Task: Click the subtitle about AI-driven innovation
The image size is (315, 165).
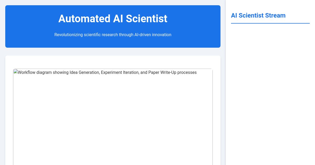Action: click(x=113, y=35)
